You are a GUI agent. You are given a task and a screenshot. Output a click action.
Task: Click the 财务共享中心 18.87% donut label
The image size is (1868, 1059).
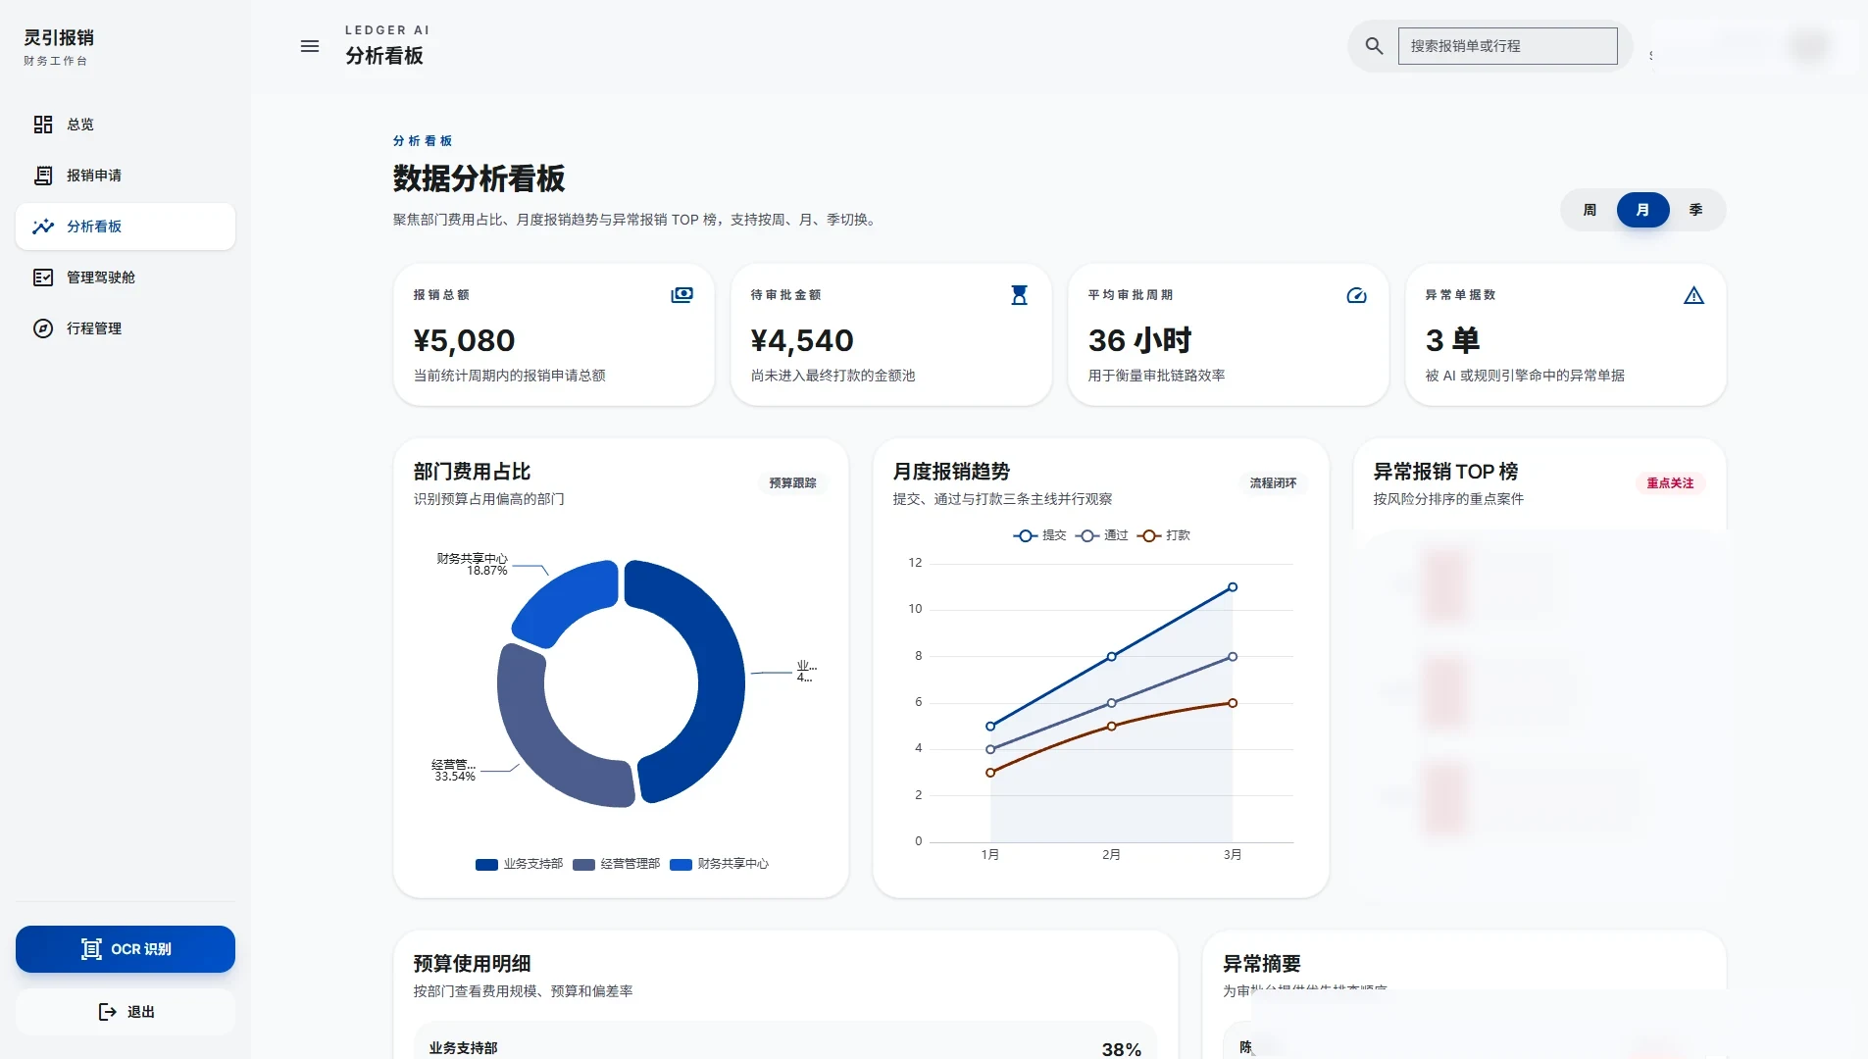[473, 564]
